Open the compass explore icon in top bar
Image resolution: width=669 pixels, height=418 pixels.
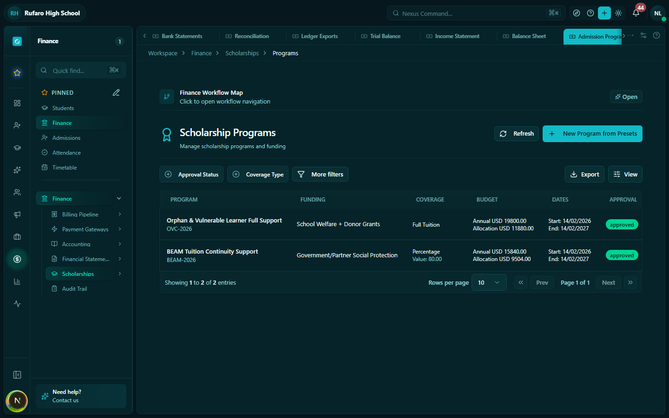[577, 13]
